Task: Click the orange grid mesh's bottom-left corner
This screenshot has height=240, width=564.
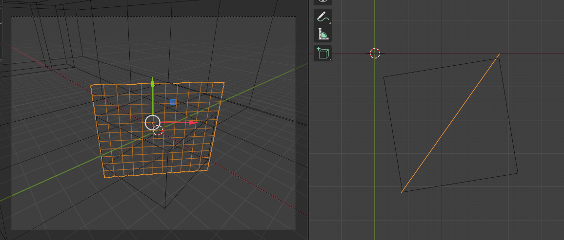Action: pos(104,177)
